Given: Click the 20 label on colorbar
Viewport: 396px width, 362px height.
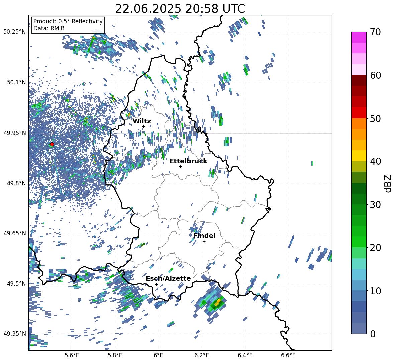Looking at the screenshot, I should [375, 247].
